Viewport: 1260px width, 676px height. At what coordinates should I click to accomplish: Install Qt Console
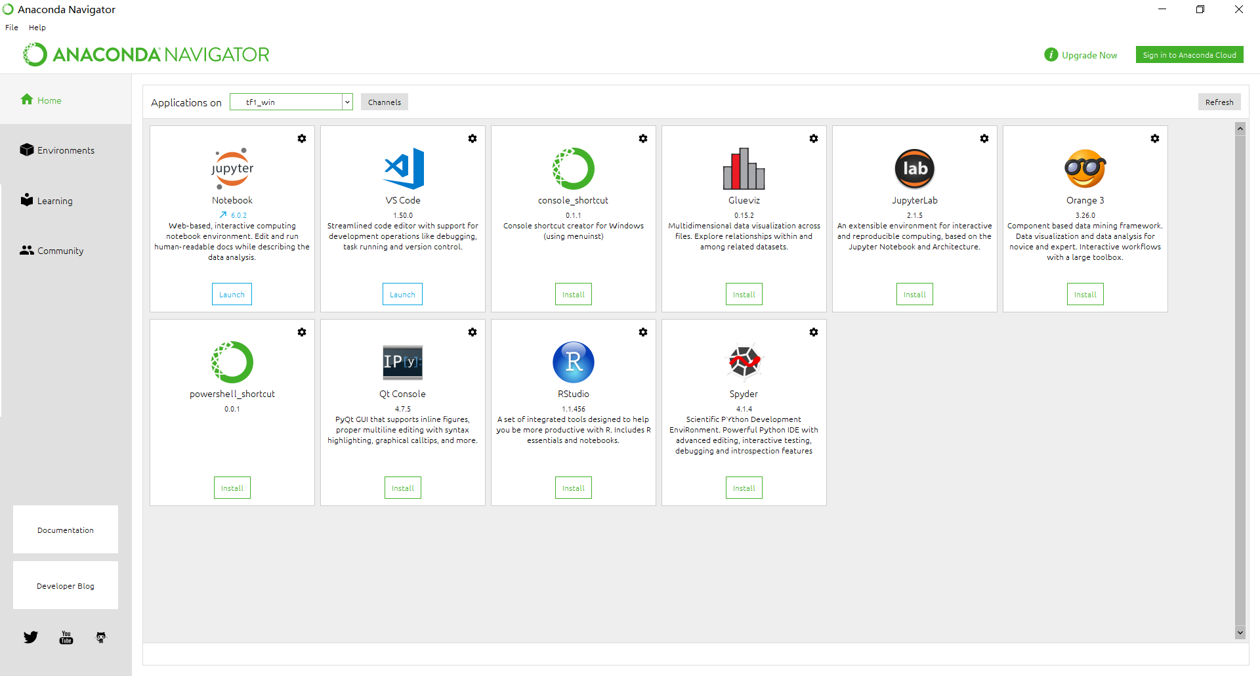click(x=403, y=488)
